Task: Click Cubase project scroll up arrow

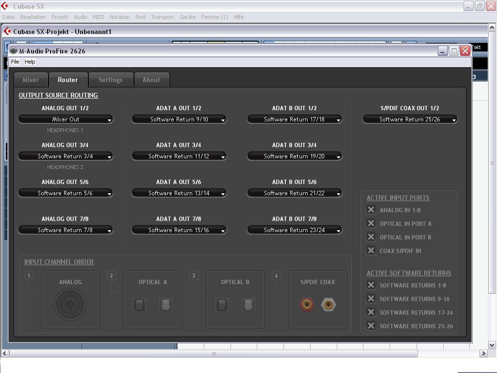Action: [x=492, y=28]
